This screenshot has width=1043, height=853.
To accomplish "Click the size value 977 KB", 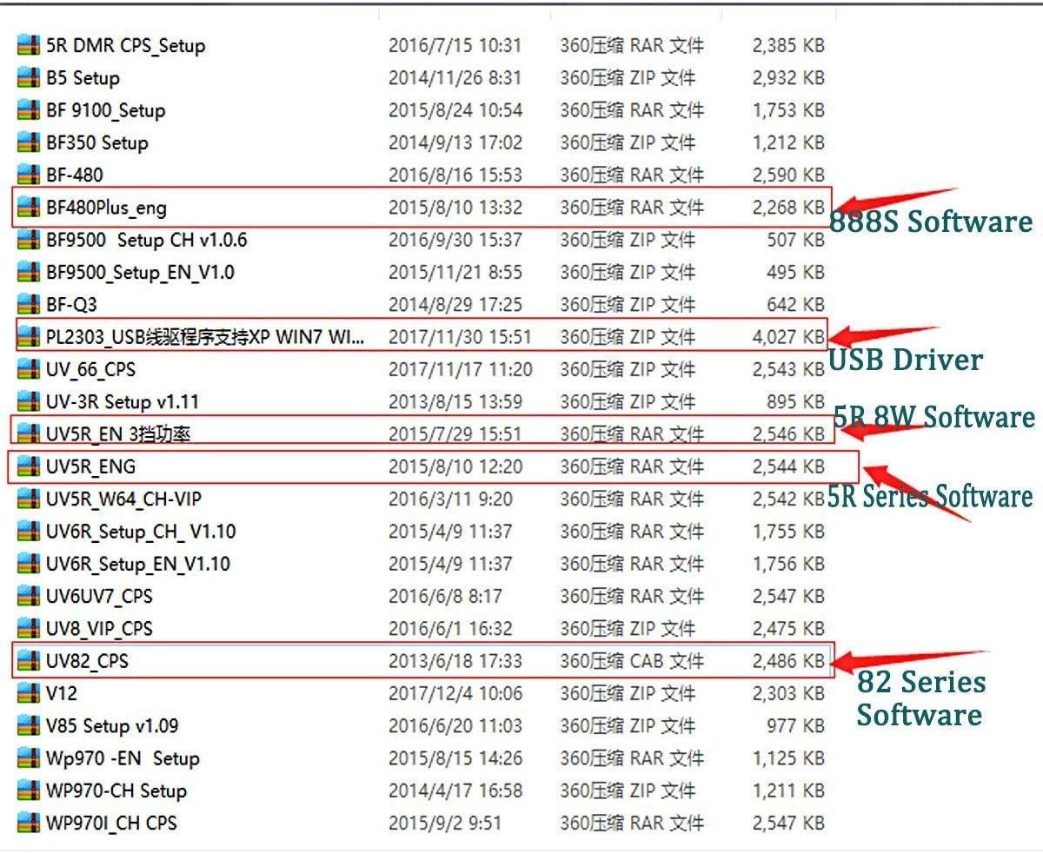I will click(x=795, y=726).
